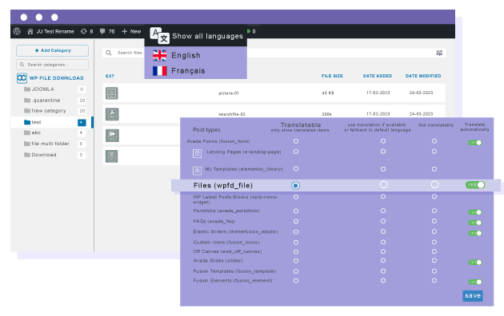Click the Search categories field

(52, 65)
